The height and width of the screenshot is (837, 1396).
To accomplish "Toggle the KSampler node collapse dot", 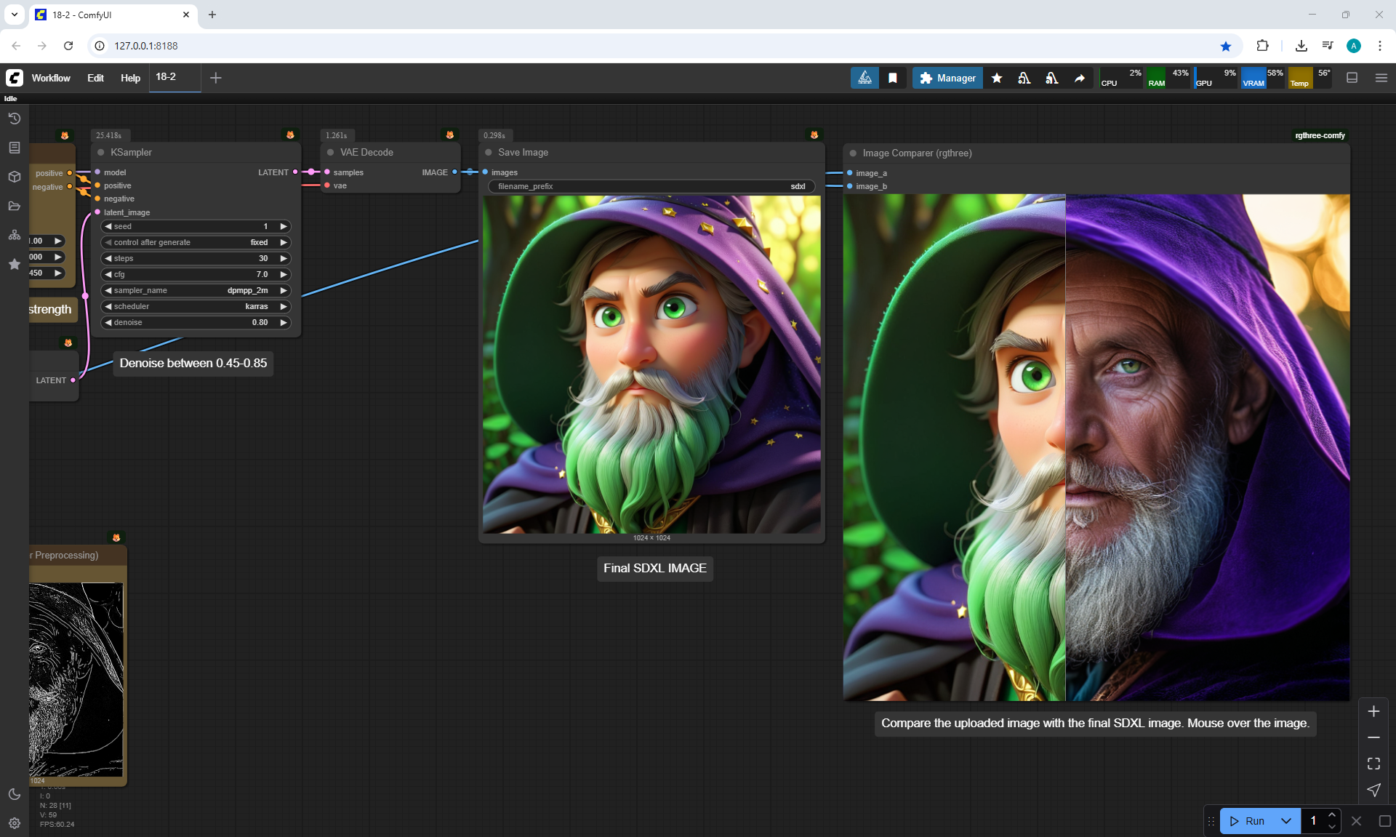I will (101, 153).
